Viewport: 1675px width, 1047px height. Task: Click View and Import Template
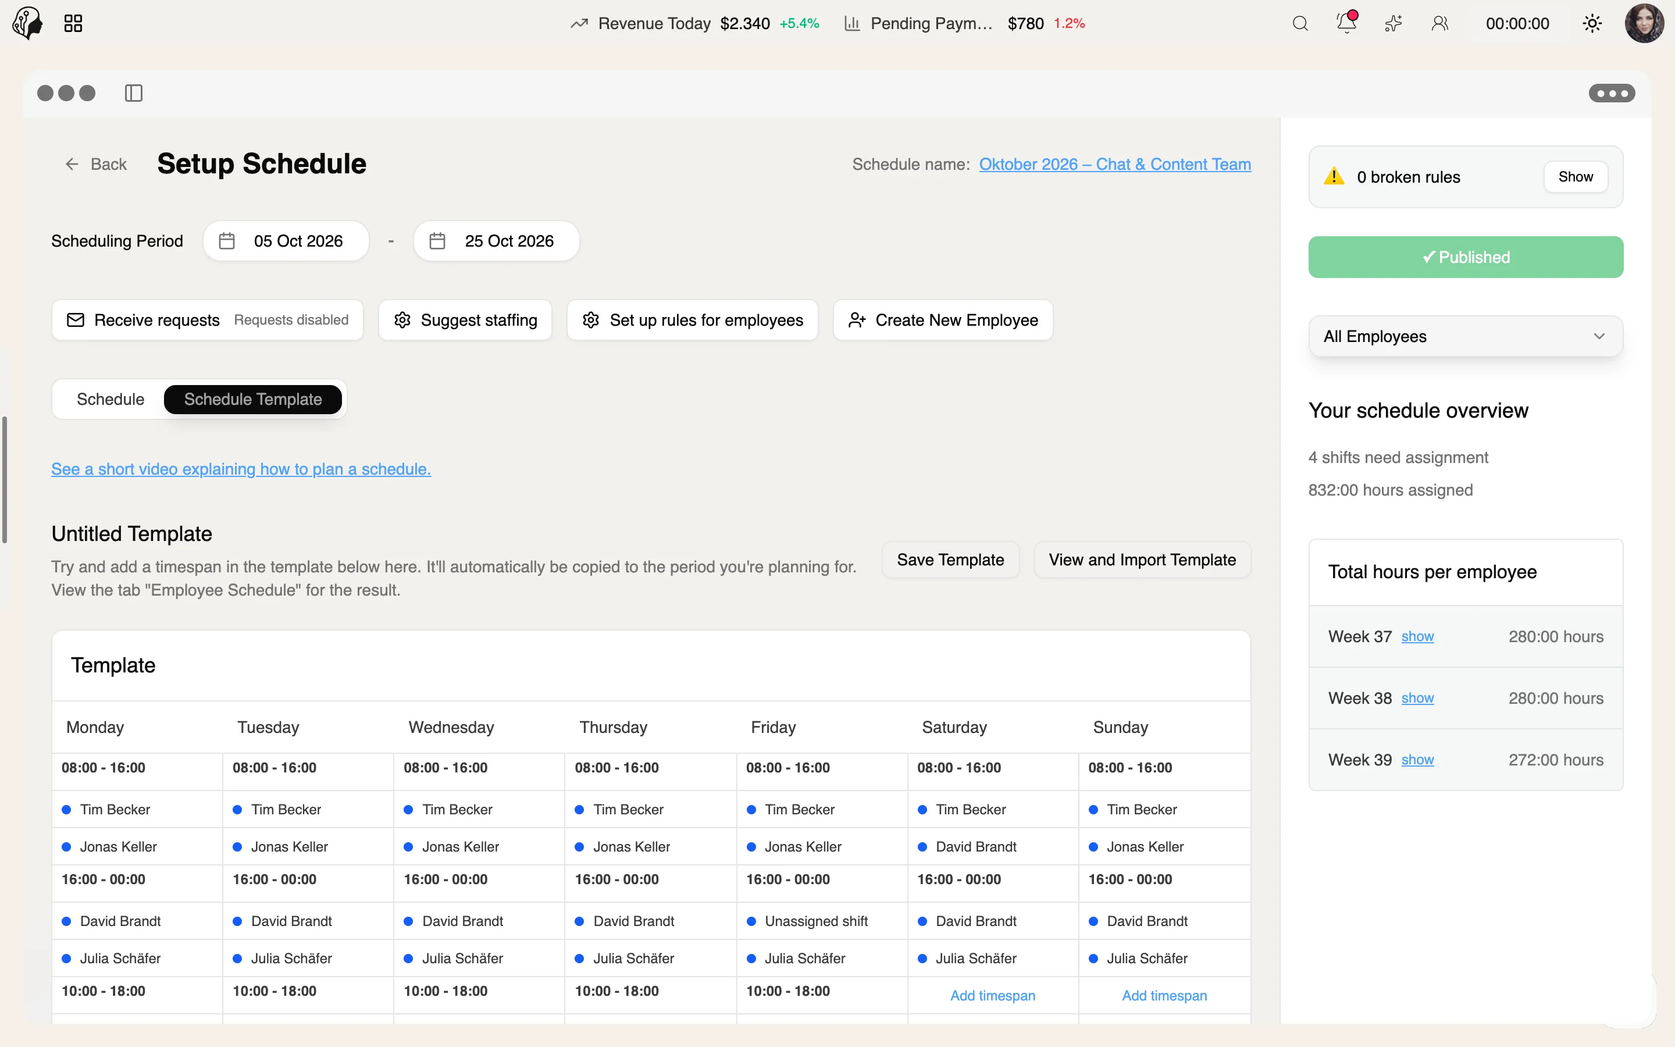point(1142,560)
